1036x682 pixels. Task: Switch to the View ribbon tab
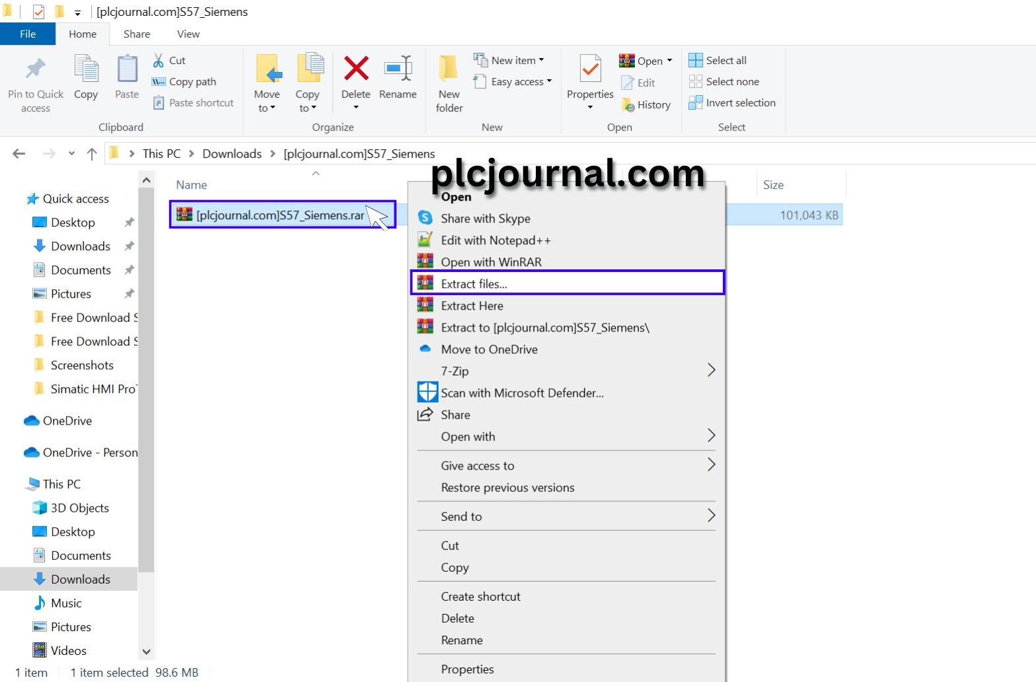(188, 34)
